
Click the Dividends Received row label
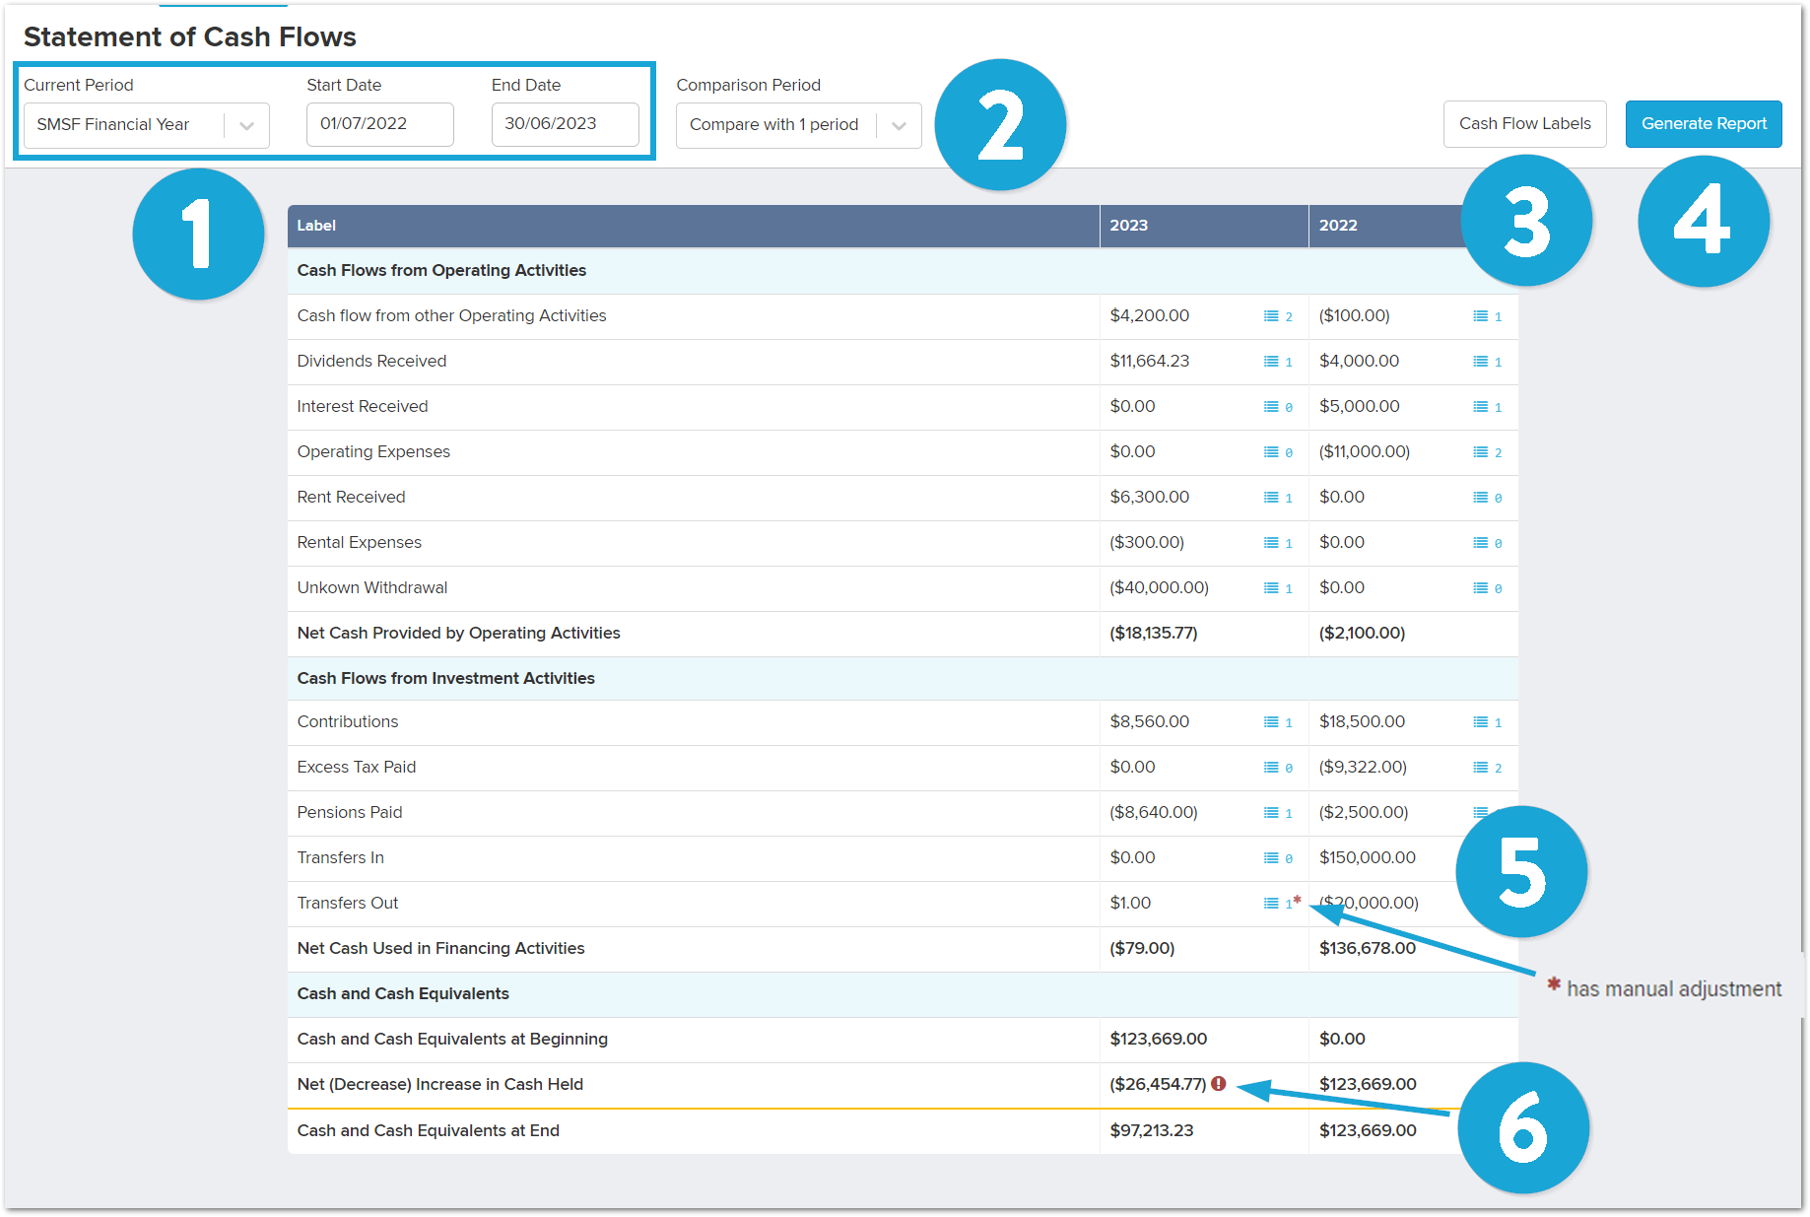tap(371, 362)
